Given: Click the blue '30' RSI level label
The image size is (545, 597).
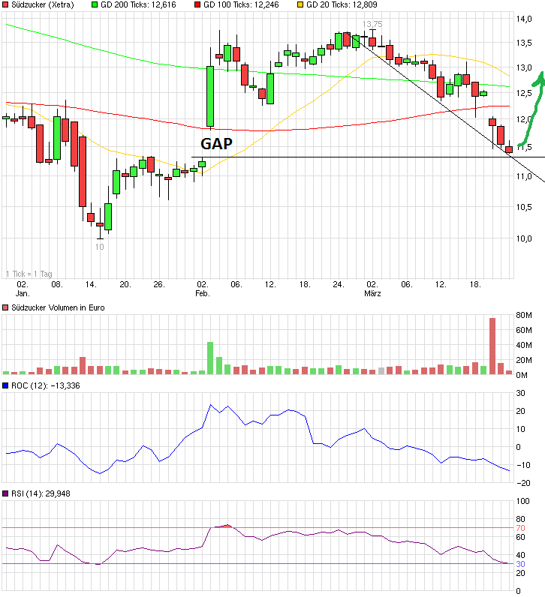Looking at the screenshot, I should (521, 564).
